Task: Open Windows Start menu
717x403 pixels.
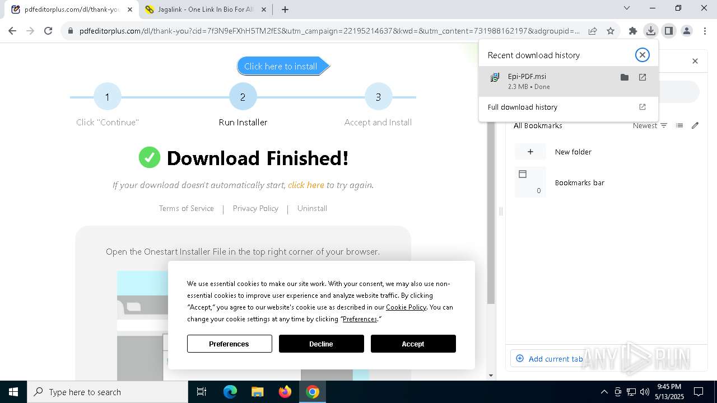Action: (13, 392)
